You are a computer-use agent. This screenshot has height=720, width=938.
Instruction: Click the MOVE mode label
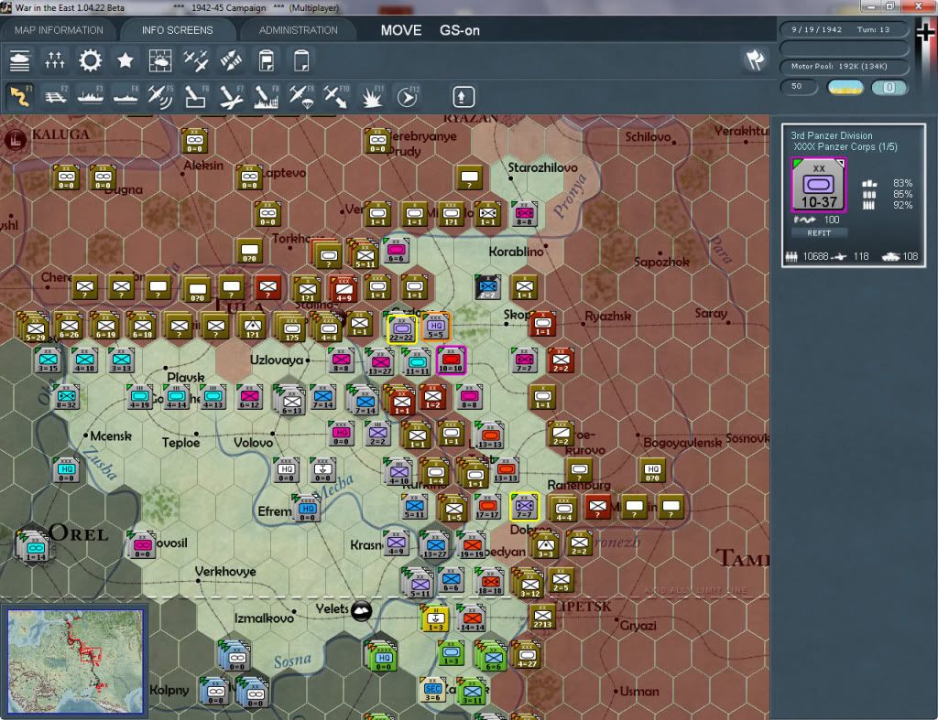[x=401, y=30]
